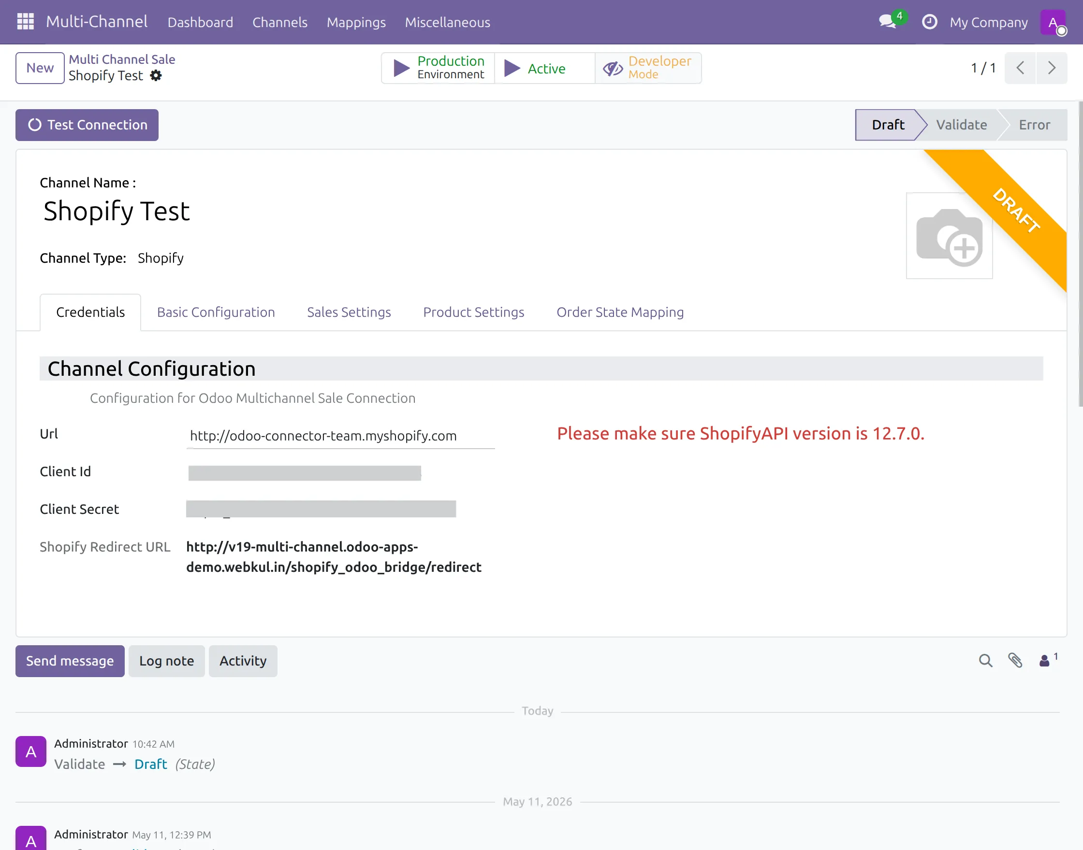Click the Draft state link in chatter log
The image size is (1083, 850).
[150, 765]
